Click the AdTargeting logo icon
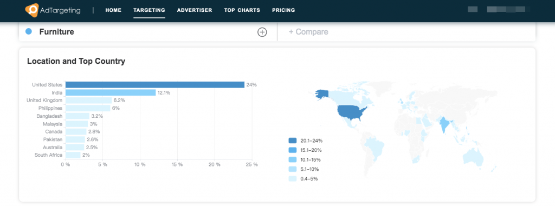This screenshot has height=207, width=555. click(x=31, y=10)
